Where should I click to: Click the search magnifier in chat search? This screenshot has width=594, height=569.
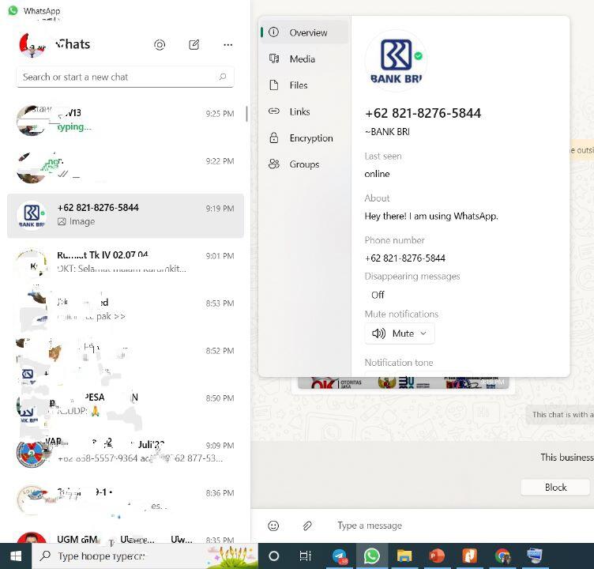[223, 77]
